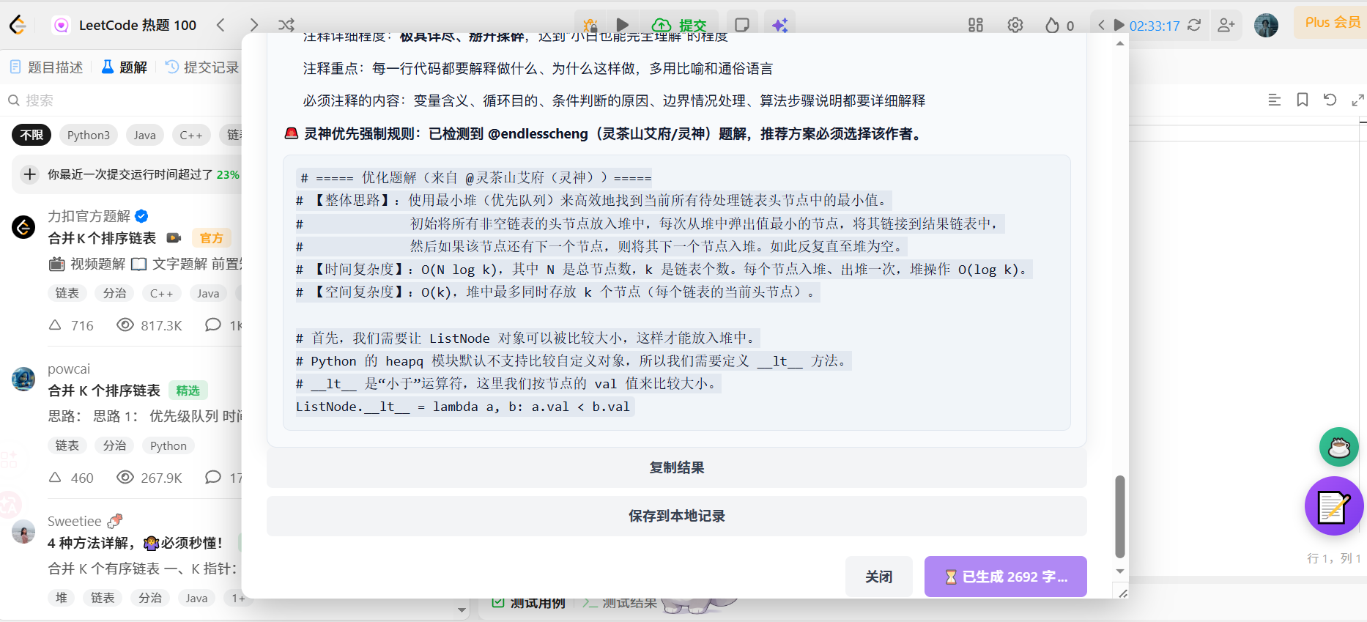
Task: Pick a random problem with shuffle icon
Action: (x=286, y=25)
